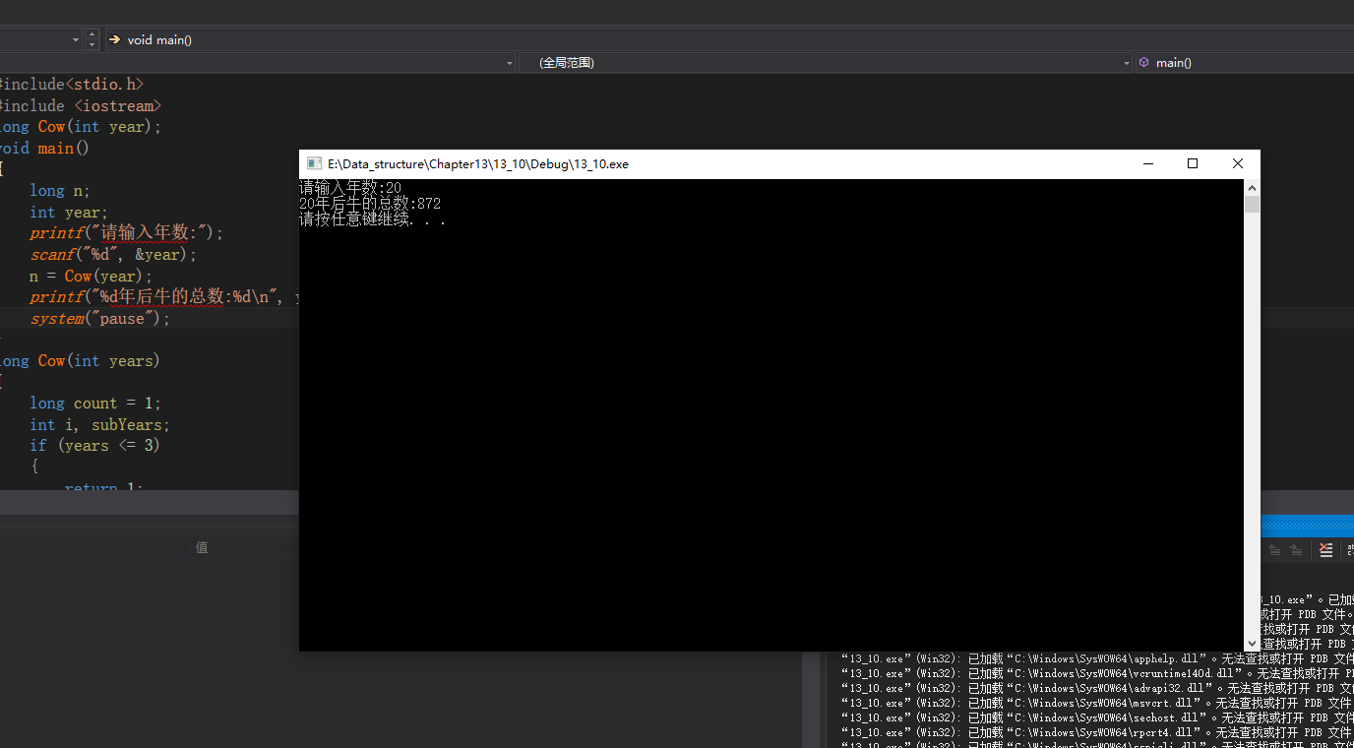Step up with the small up spinner arrow

click(x=92, y=34)
